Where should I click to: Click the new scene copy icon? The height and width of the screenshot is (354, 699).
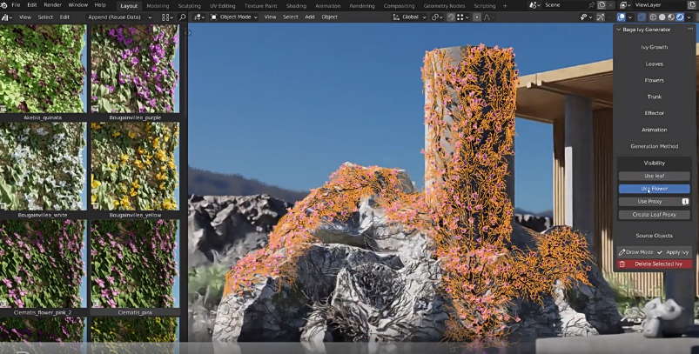602,5
